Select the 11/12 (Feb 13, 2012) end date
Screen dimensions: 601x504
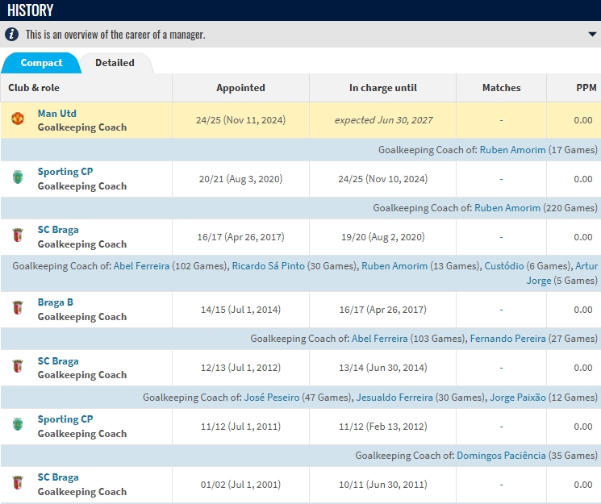pos(383,427)
